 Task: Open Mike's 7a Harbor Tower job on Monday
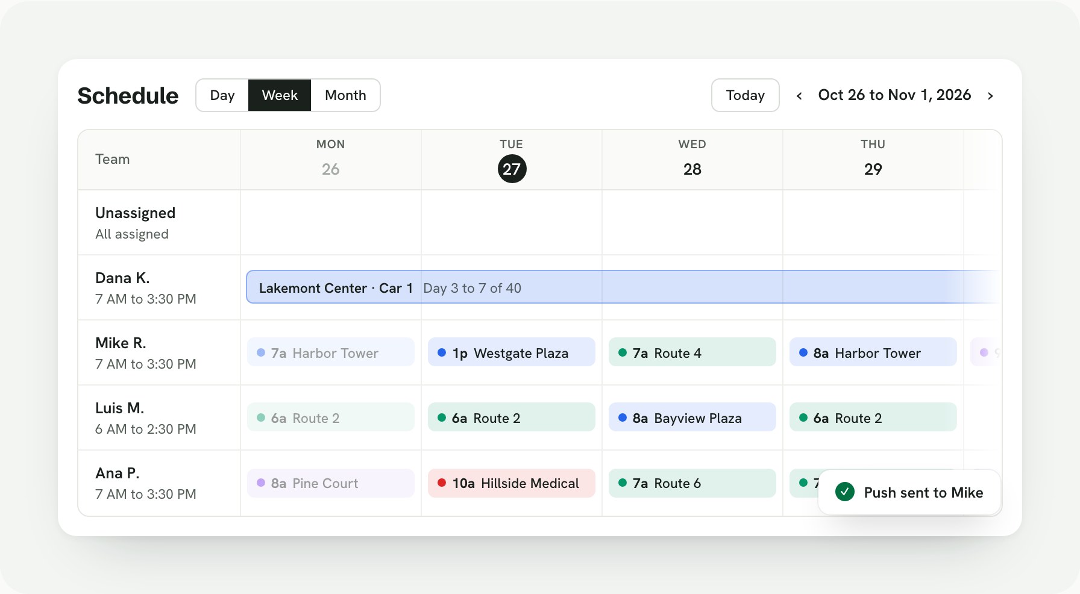[x=331, y=352]
